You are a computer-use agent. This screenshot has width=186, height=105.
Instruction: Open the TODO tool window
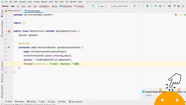click(x=8, y=102)
